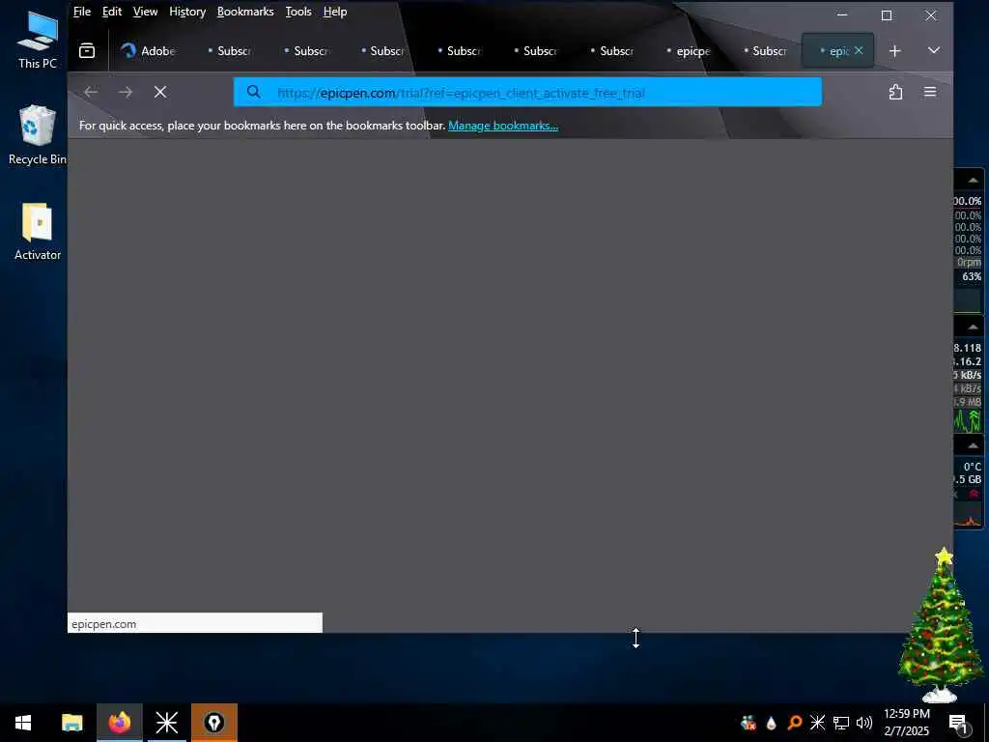
Task: Open network status tray icon
Action: pos(841,723)
